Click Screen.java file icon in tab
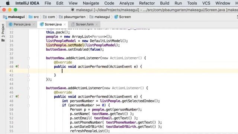The width and height of the screenshot is (238, 134). [x=42, y=24]
